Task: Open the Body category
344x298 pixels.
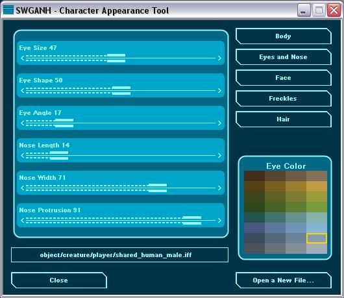Action: (x=283, y=36)
